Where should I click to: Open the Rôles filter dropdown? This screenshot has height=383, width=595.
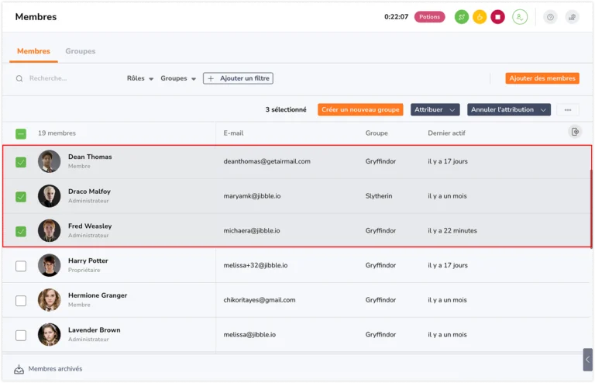click(140, 78)
